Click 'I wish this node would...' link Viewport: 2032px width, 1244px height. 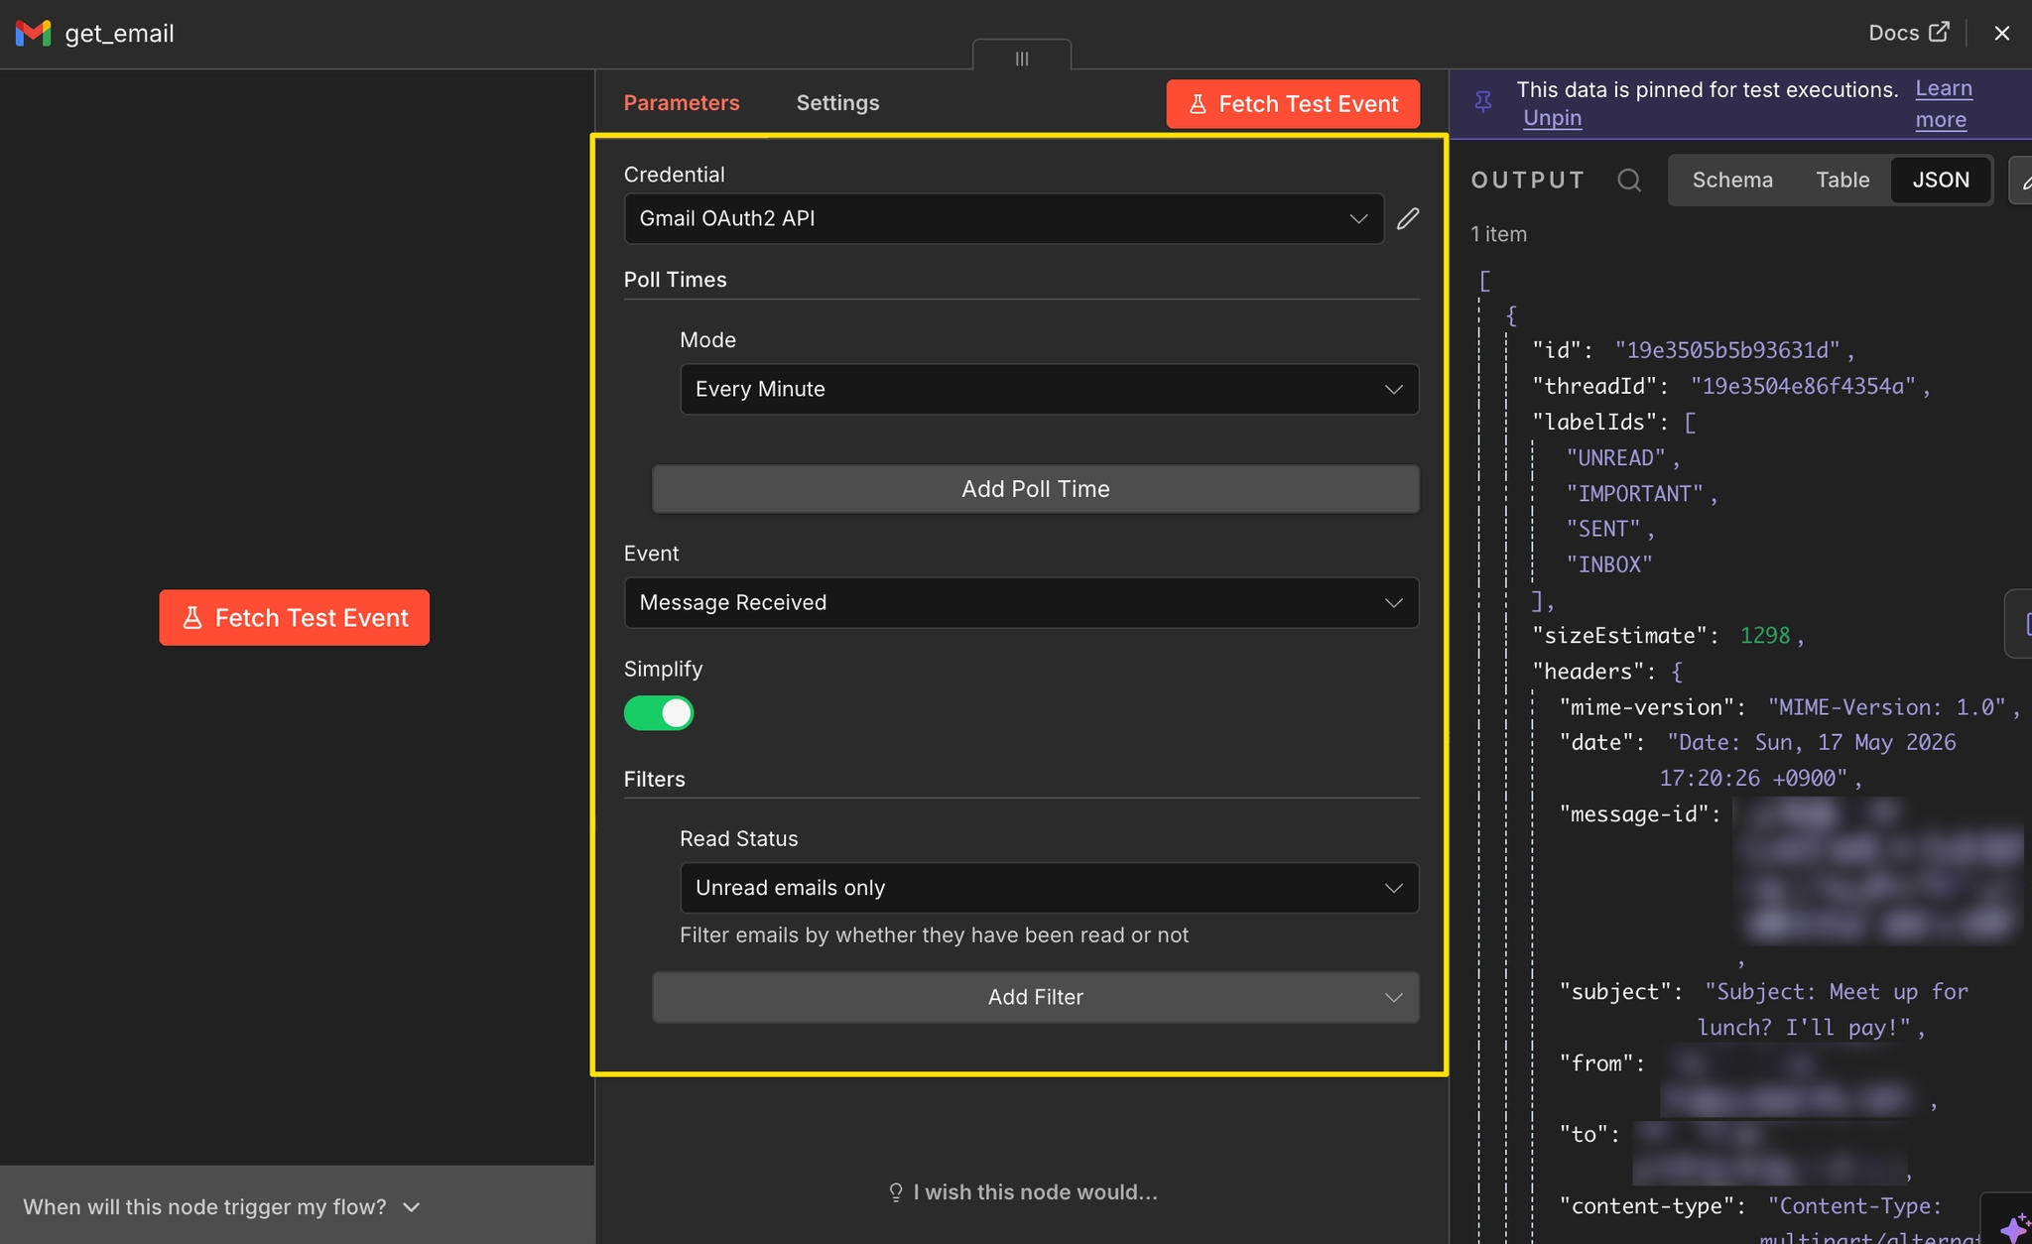(x=1022, y=1192)
